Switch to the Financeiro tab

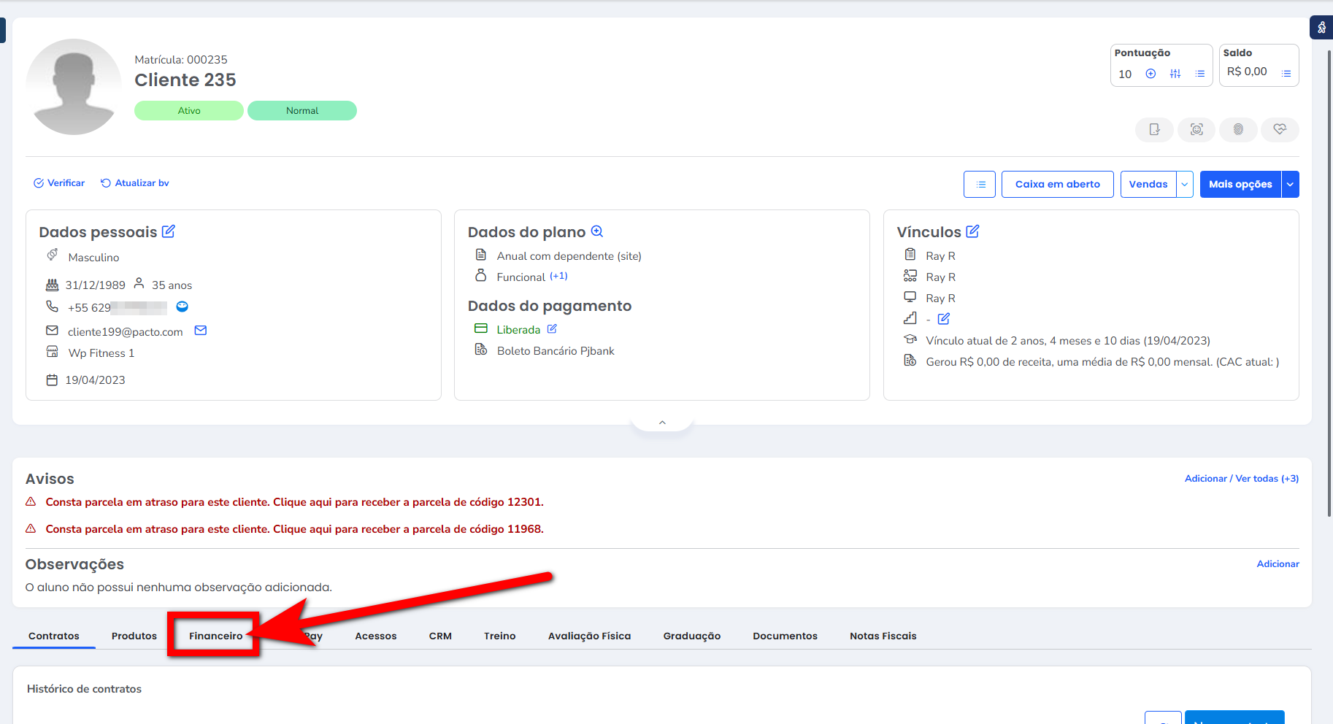215,636
